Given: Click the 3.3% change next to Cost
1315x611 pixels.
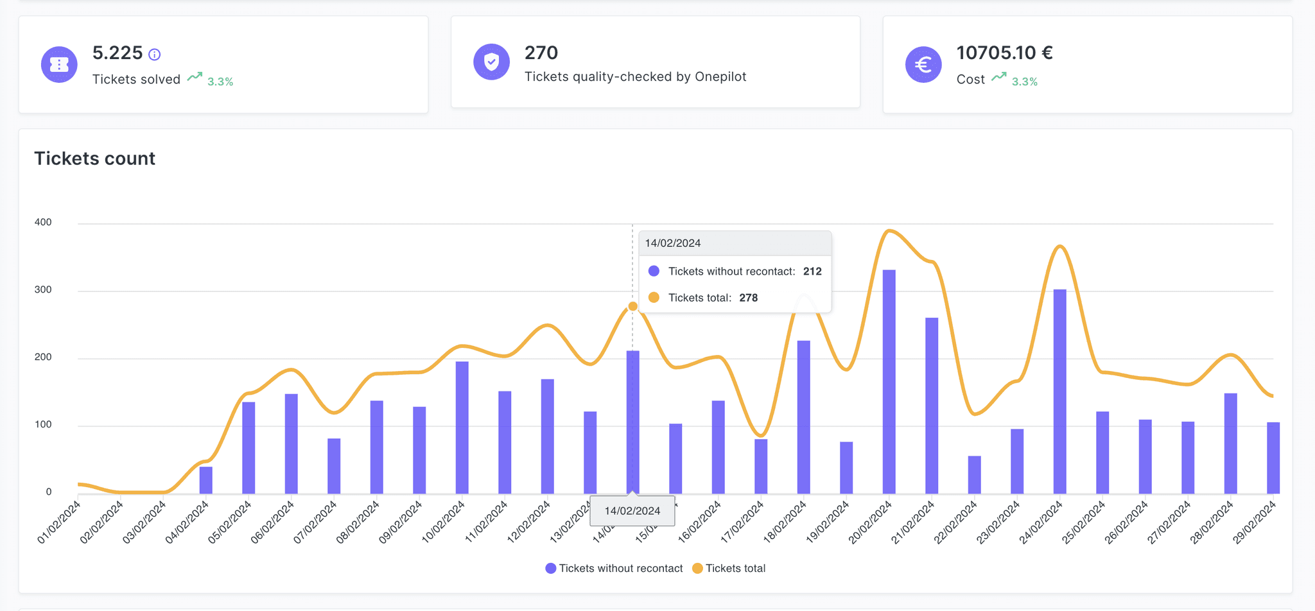Looking at the screenshot, I should [x=1025, y=82].
